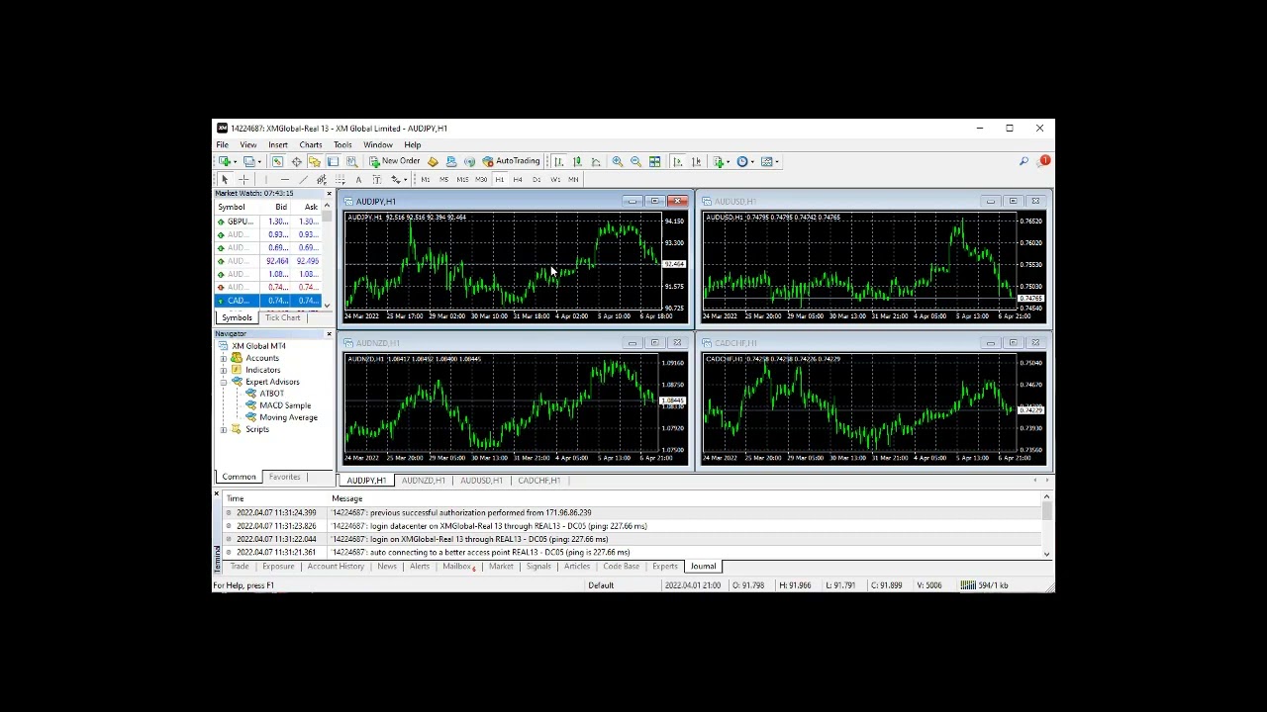Switch to the CADCHF,H1 chart tab
Image resolution: width=1267 pixels, height=712 pixels.
tap(538, 481)
